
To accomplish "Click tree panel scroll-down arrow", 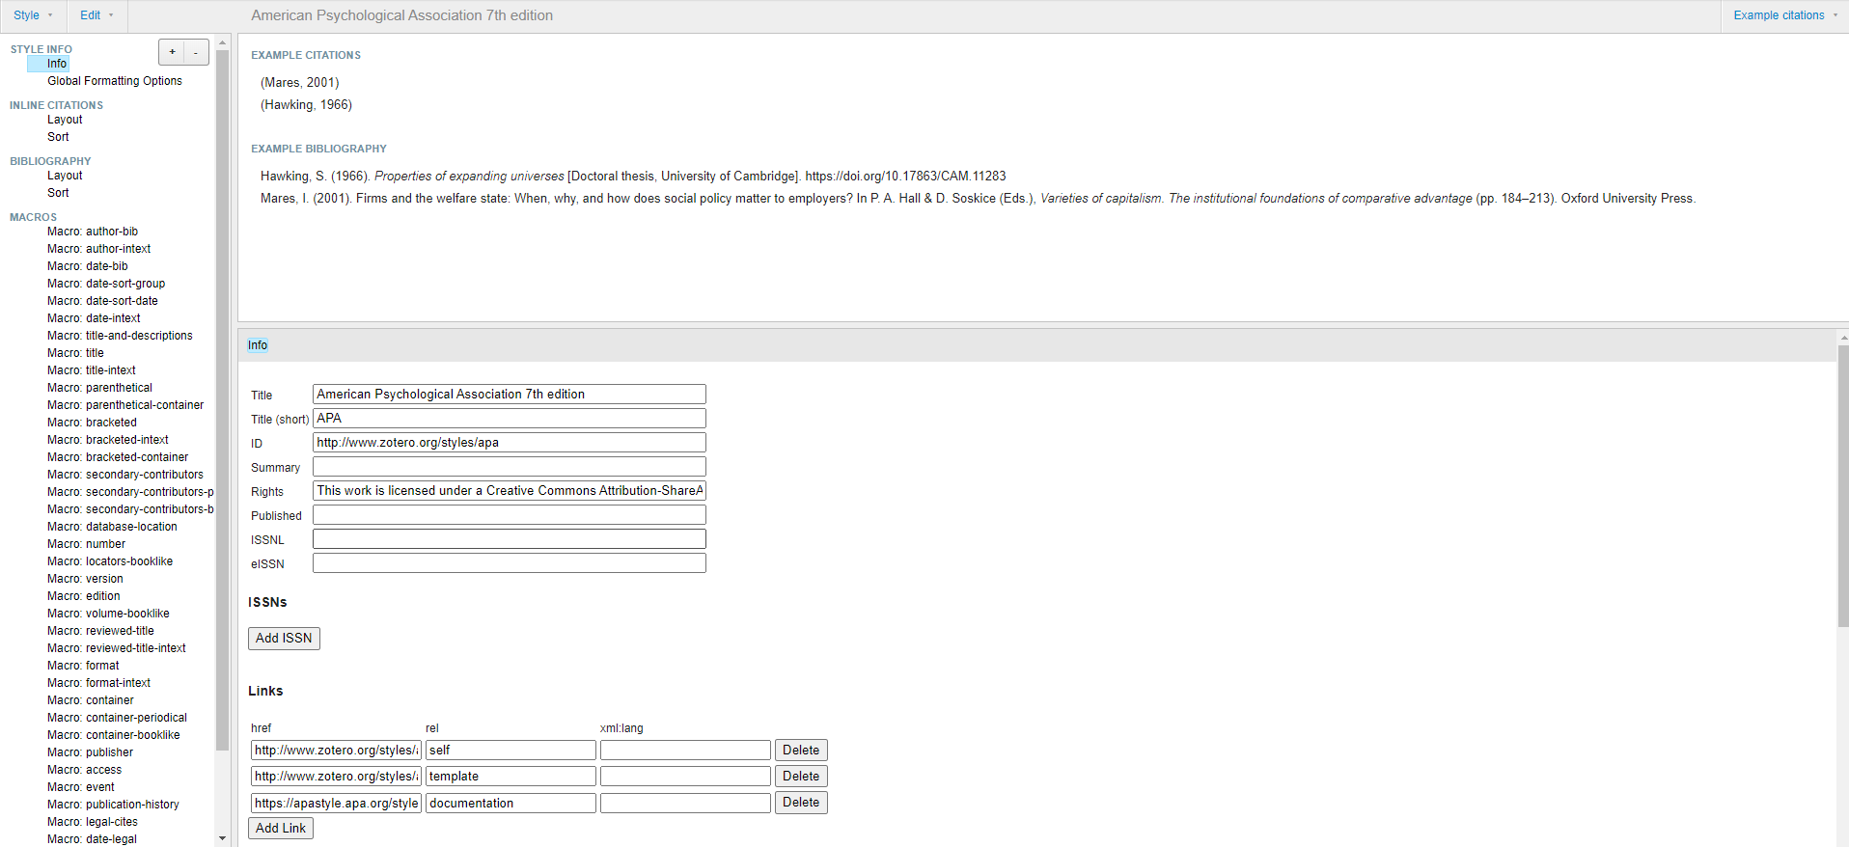I will pyautogui.click(x=222, y=838).
